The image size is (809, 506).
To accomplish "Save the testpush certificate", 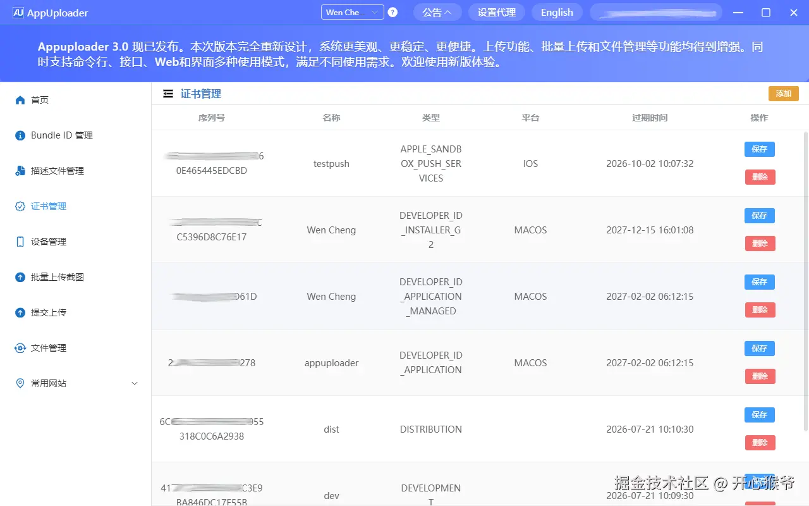I will [759, 149].
